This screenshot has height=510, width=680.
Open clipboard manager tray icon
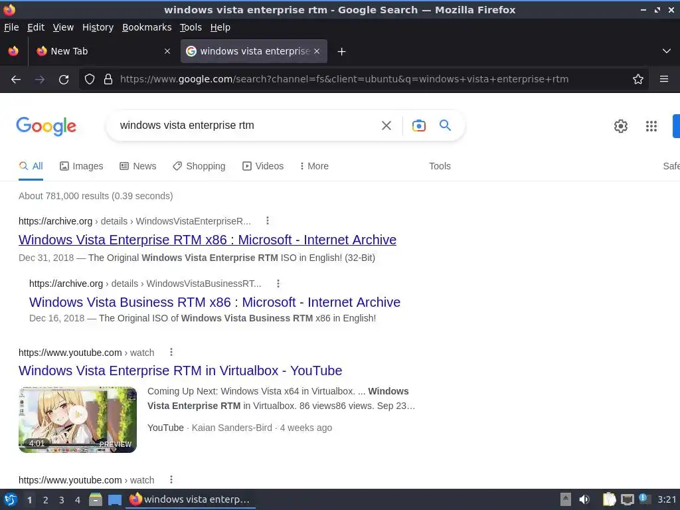click(x=610, y=499)
